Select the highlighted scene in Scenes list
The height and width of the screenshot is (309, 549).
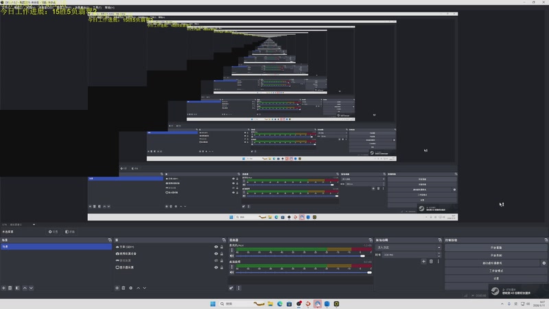click(56, 247)
